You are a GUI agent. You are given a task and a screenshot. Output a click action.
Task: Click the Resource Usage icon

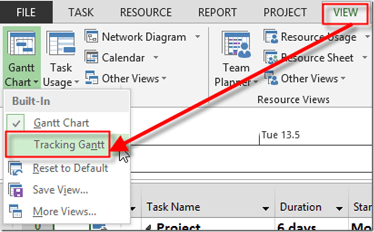[x=271, y=37]
